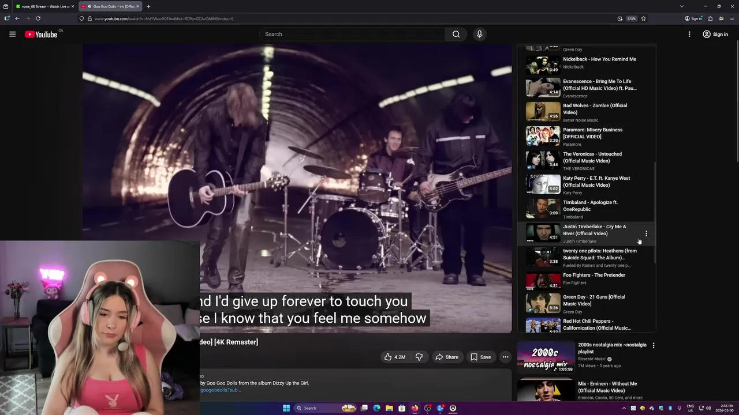This screenshot has width=739, height=415.
Task: Reload the YouTube page
Action: (x=38, y=18)
